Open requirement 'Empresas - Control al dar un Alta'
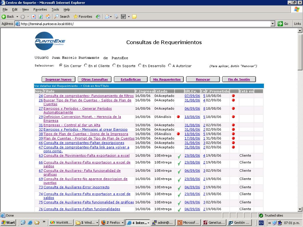The width and height of the screenshot is (303, 227). pyautogui.click(x=72, y=125)
